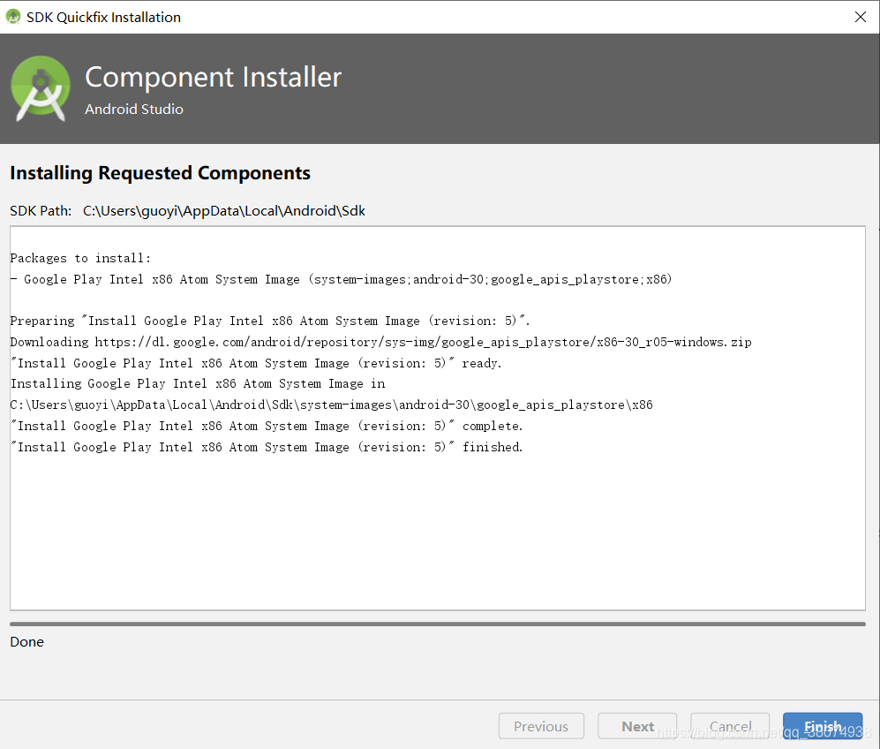Close the SDK Quickfix Installation dialog
The height and width of the screenshot is (749, 880).
click(861, 17)
